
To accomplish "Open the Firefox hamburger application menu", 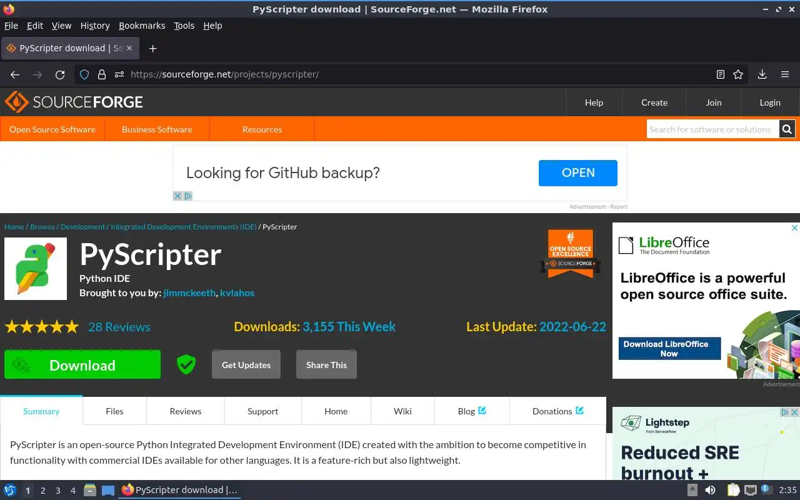I will point(785,74).
